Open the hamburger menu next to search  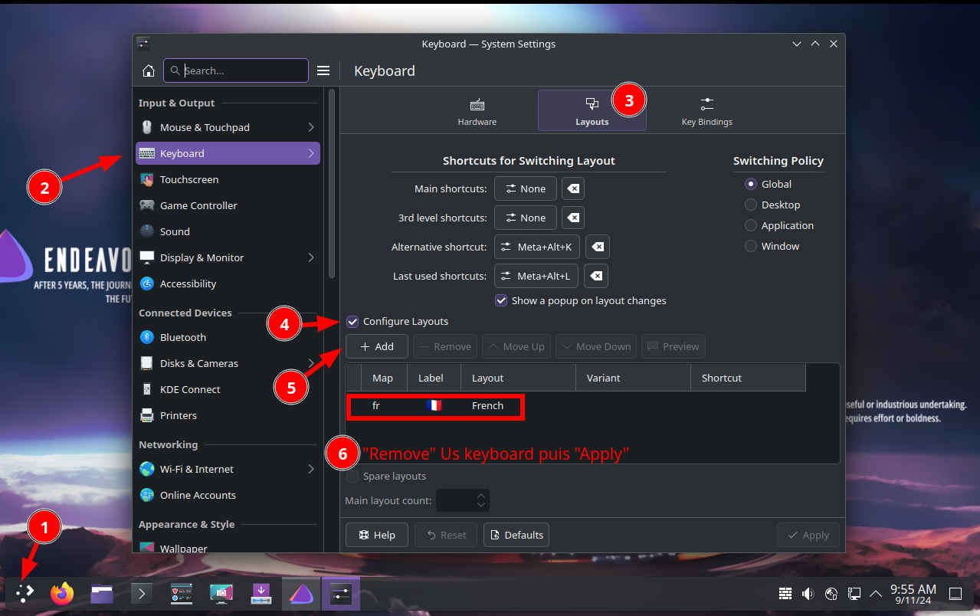[x=323, y=70]
